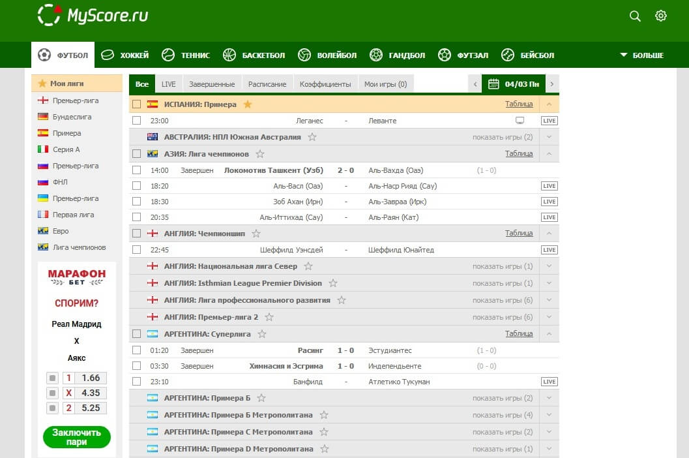Image resolution: width=689 pixels, height=458 pixels.
Task: Unfavorite the ИСПАНИЯ: Примера star
Action: pos(248,104)
